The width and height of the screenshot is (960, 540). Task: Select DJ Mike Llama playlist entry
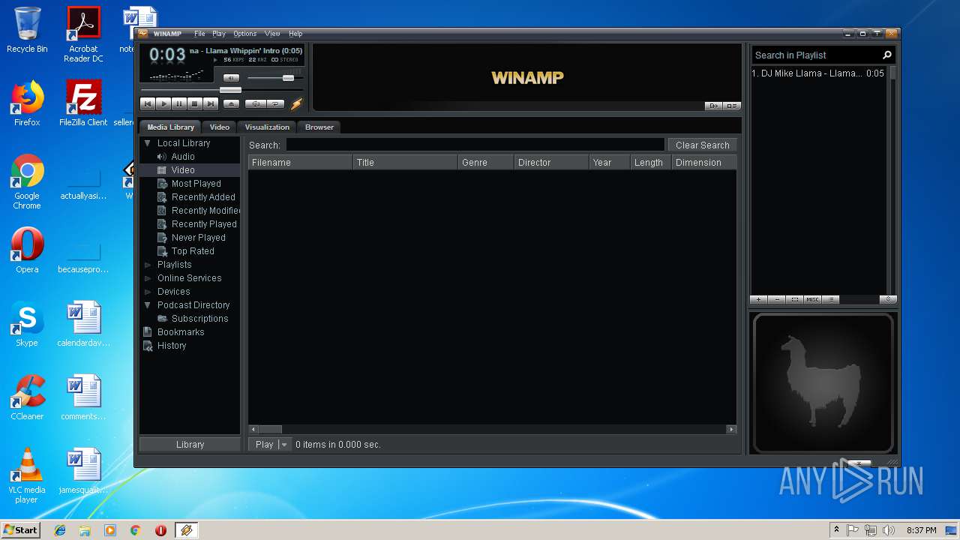coord(818,73)
